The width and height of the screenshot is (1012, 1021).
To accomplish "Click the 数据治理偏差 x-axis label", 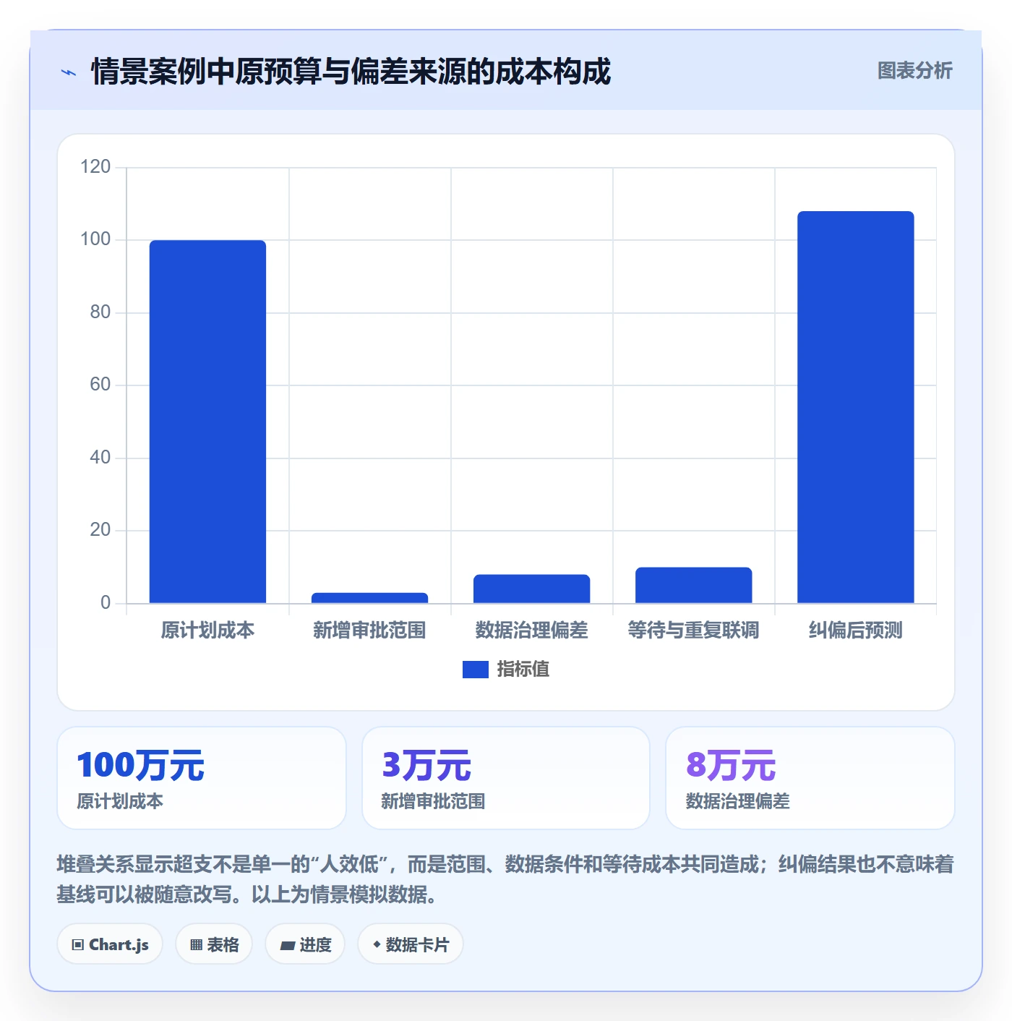I will pos(531,631).
